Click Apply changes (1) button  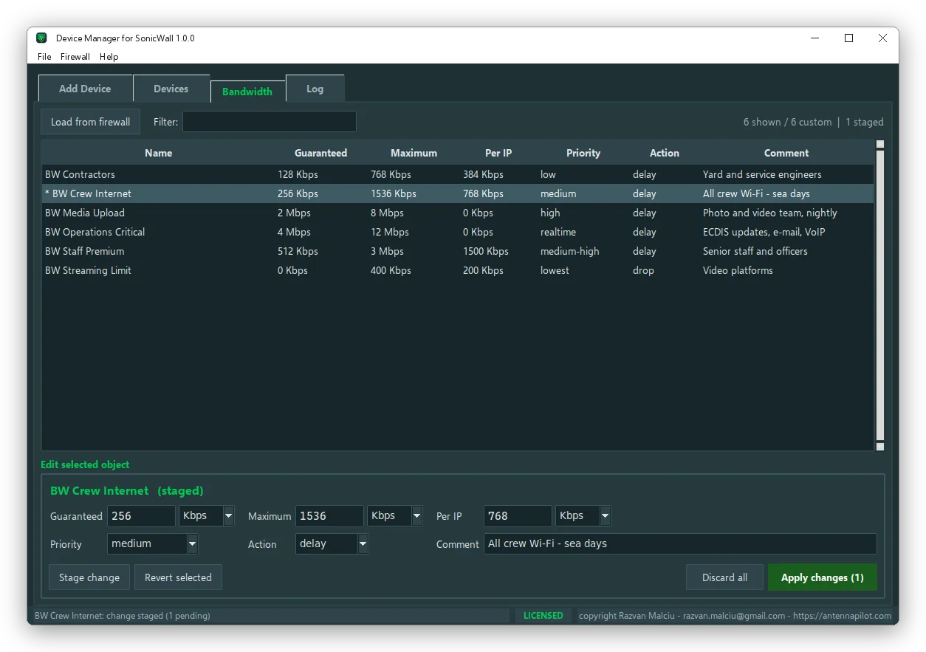tap(823, 577)
